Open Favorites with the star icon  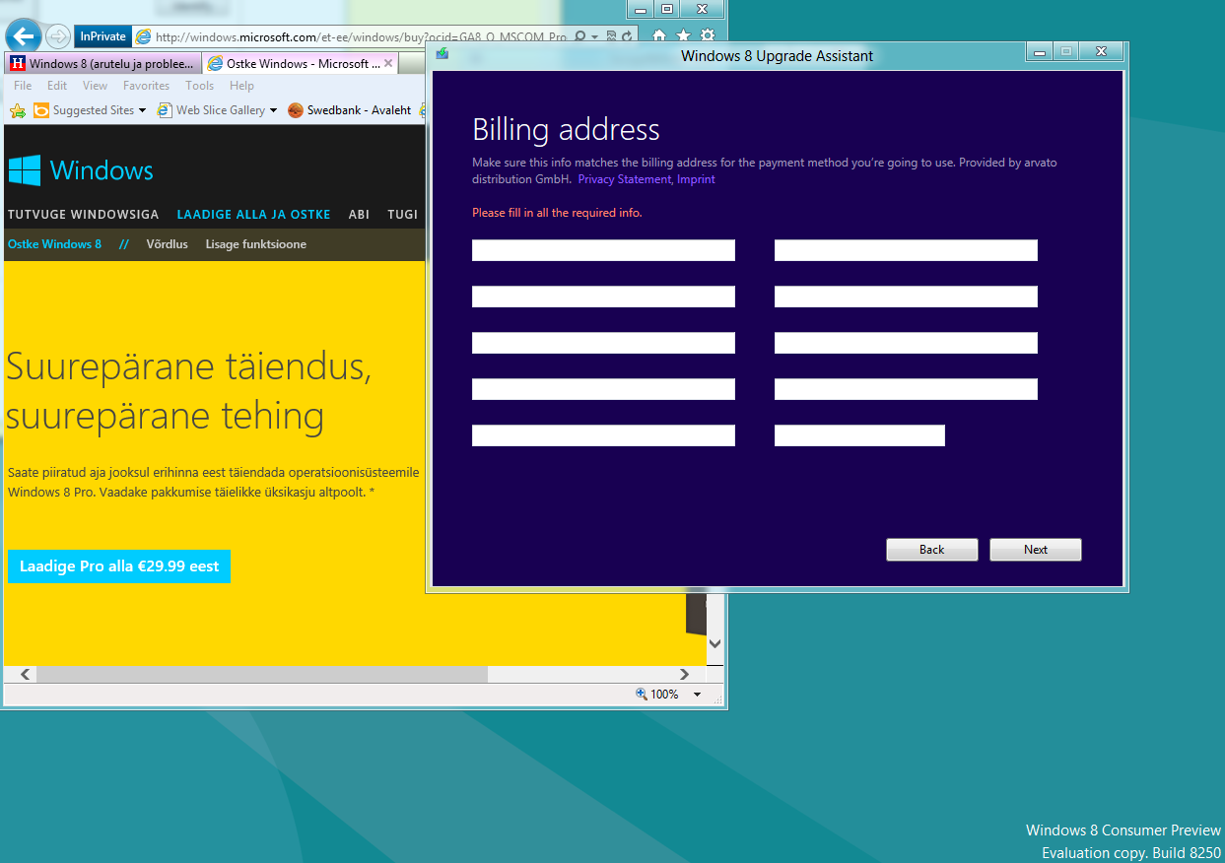coord(683,36)
